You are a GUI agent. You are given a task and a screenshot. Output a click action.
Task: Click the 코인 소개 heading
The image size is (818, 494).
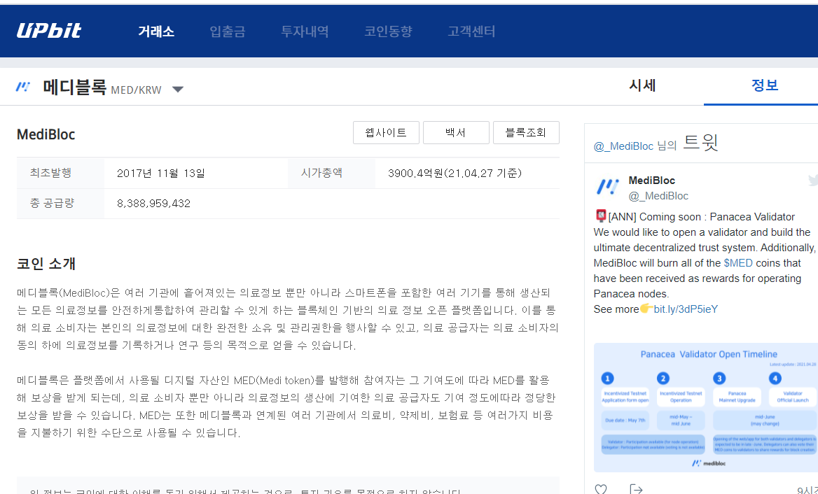pyautogui.click(x=46, y=264)
